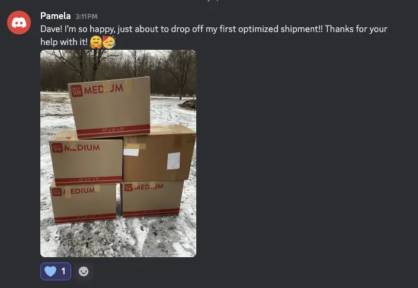Click the reaction count number 1
418x288 pixels.
click(63, 271)
